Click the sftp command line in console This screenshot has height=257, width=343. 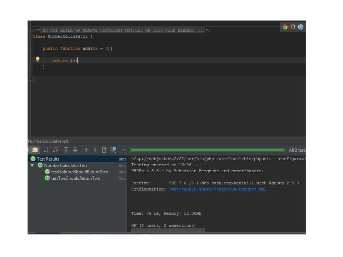click(x=218, y=159)
